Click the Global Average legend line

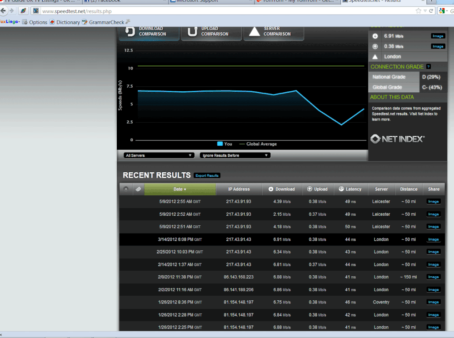(x=242, y=144)
